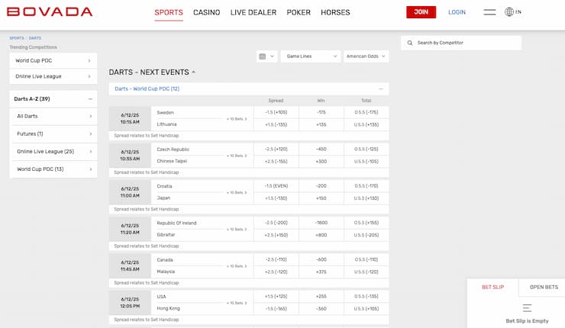This screenshot has height=328, width=565.
Task: Open trending World Cup PDC competition
Action: click(53, 60)
